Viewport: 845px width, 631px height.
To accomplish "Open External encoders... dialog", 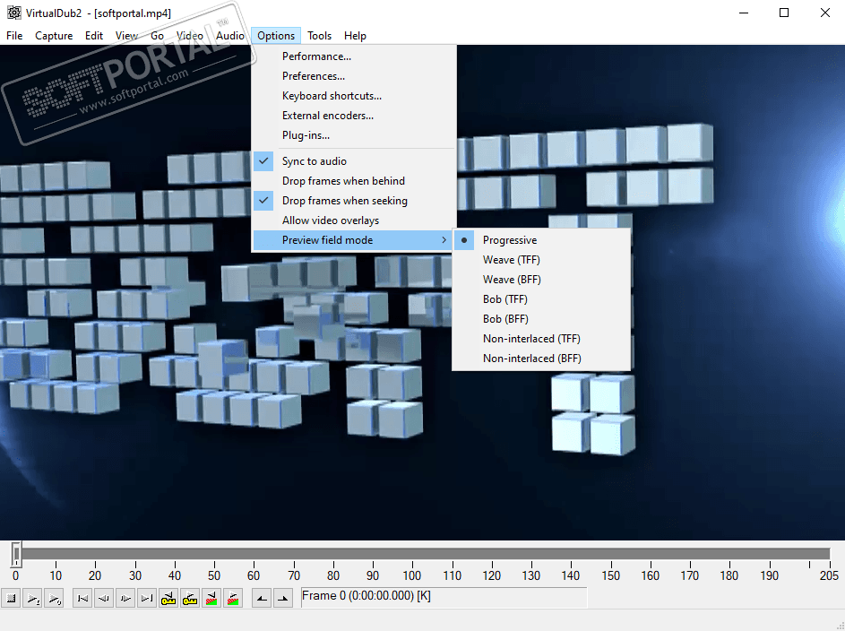I will point(354,116).
